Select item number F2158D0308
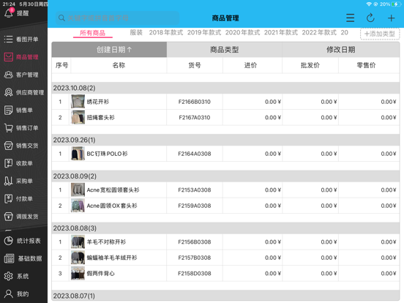The image size is (404, 303). [x=195, y=274]
